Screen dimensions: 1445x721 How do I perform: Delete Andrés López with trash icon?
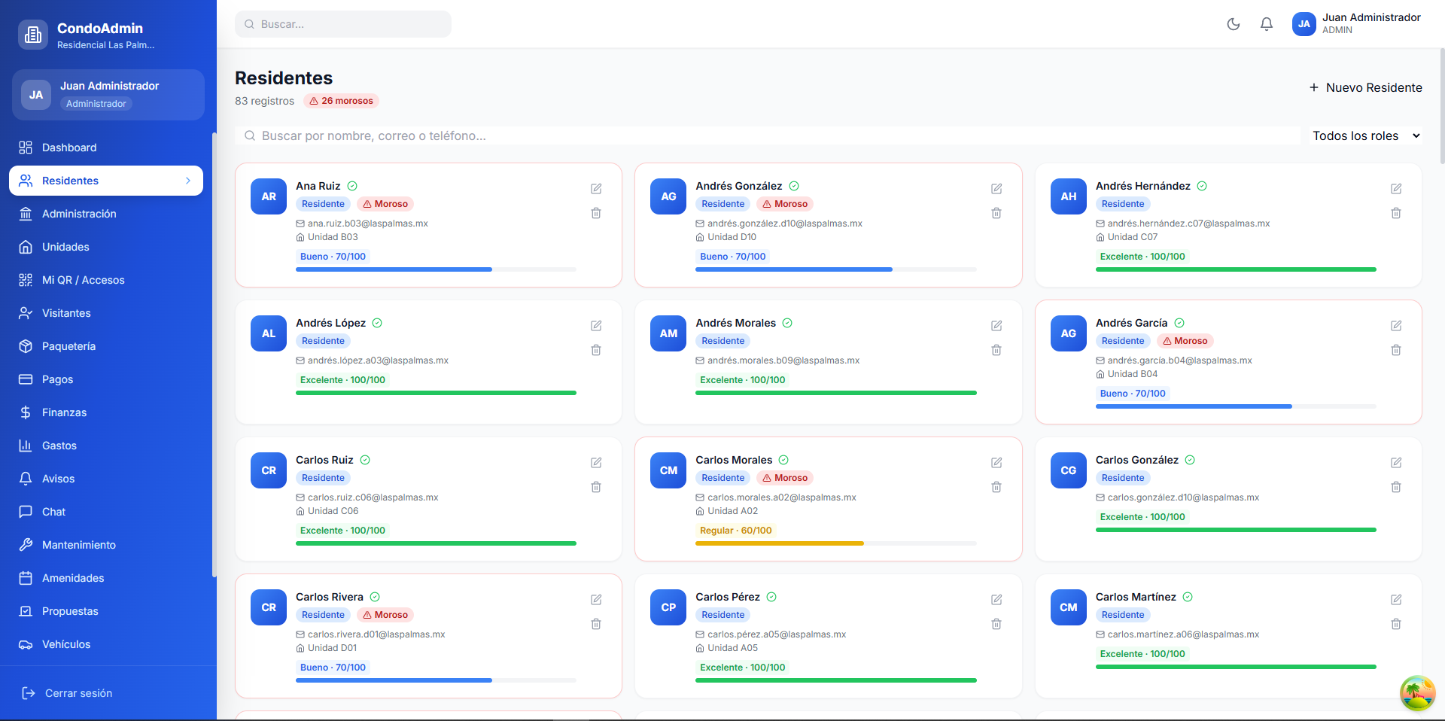tap(596, 350)
